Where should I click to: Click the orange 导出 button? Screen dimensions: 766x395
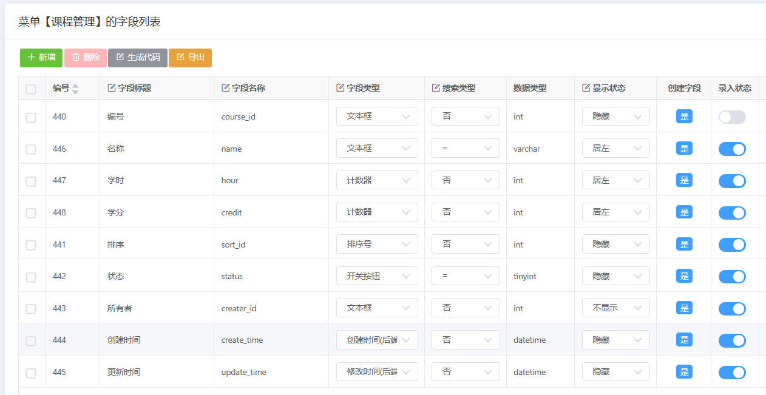click(x=190, y=58)
